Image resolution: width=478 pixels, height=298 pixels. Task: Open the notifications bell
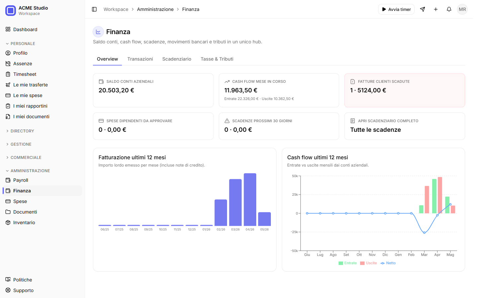point(449,9)
